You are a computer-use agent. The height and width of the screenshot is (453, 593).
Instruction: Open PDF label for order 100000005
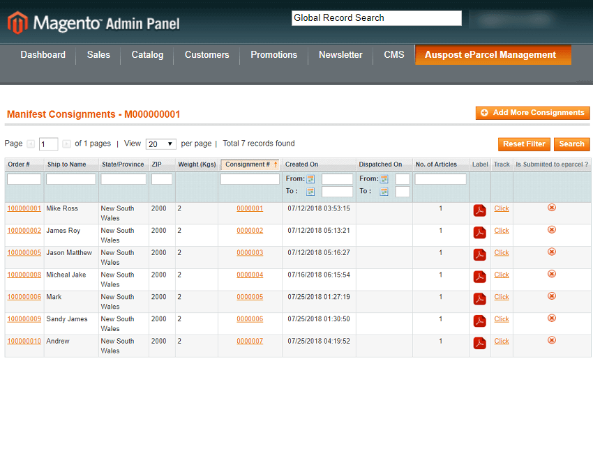pos(479,254)
